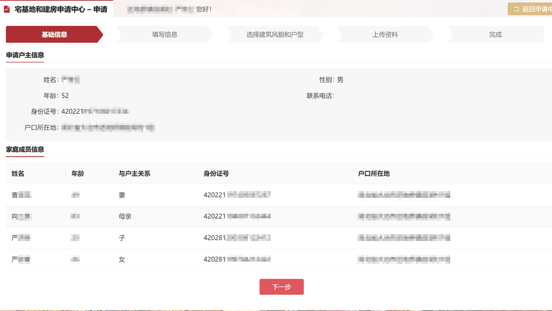The image size is (552, 311).
Task: Click the 返回申请中心 button
Action: 531,9
